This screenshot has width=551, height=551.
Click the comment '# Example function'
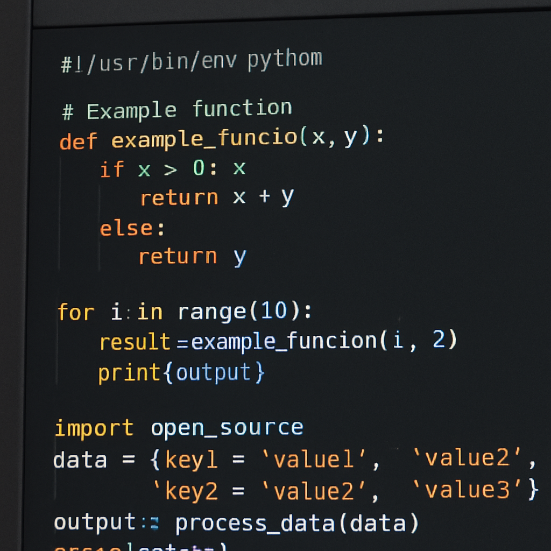point(177,109)
